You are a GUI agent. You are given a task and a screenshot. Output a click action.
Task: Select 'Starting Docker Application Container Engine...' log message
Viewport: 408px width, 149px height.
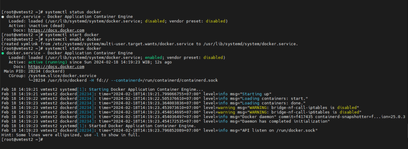click(146, 89)
